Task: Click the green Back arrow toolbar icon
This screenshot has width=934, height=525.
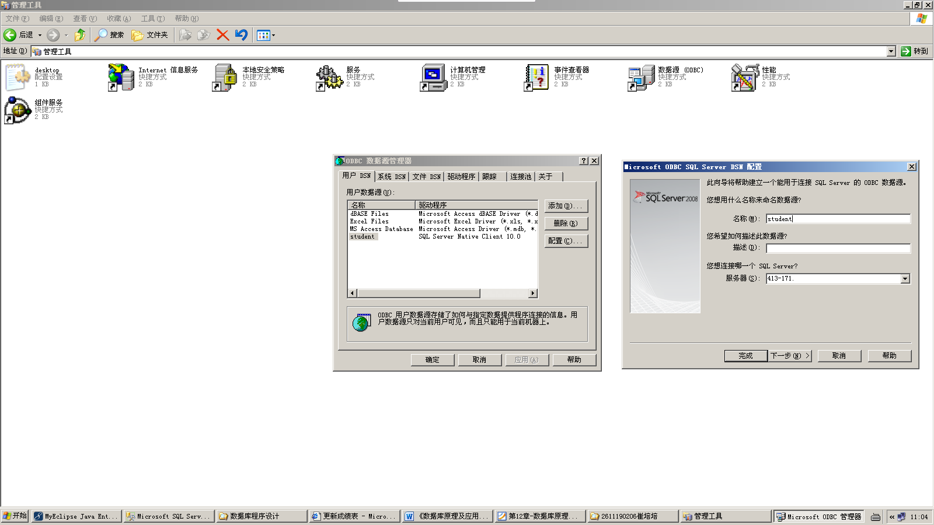Action: click(x=10, y=35)
